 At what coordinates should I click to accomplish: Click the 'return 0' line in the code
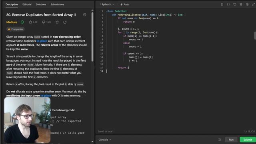pos(129,22)
